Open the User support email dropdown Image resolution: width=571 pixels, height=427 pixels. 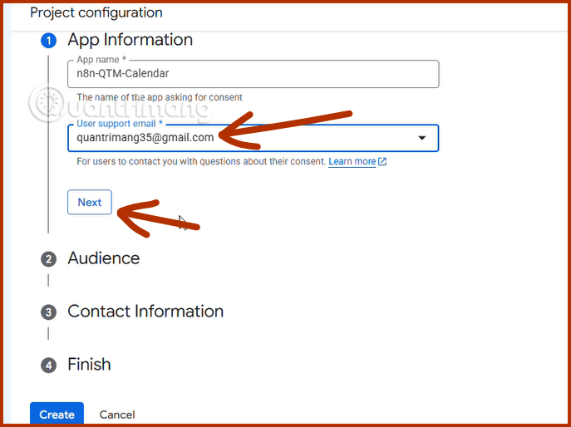254,138
